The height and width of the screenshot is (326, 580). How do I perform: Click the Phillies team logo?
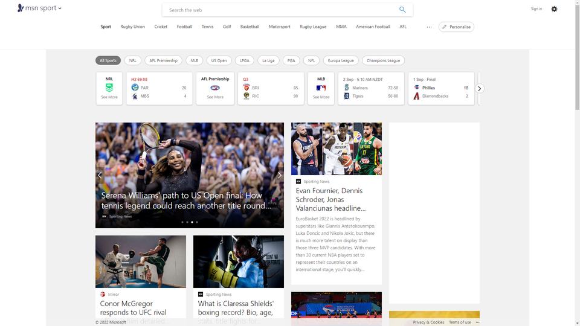(x=416, y=88)
